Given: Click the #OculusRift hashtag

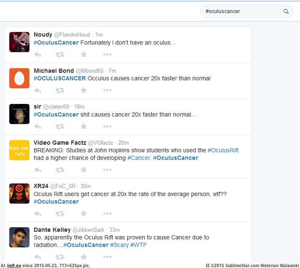Looking at the screenshot, I should click(x=223, y=150).
